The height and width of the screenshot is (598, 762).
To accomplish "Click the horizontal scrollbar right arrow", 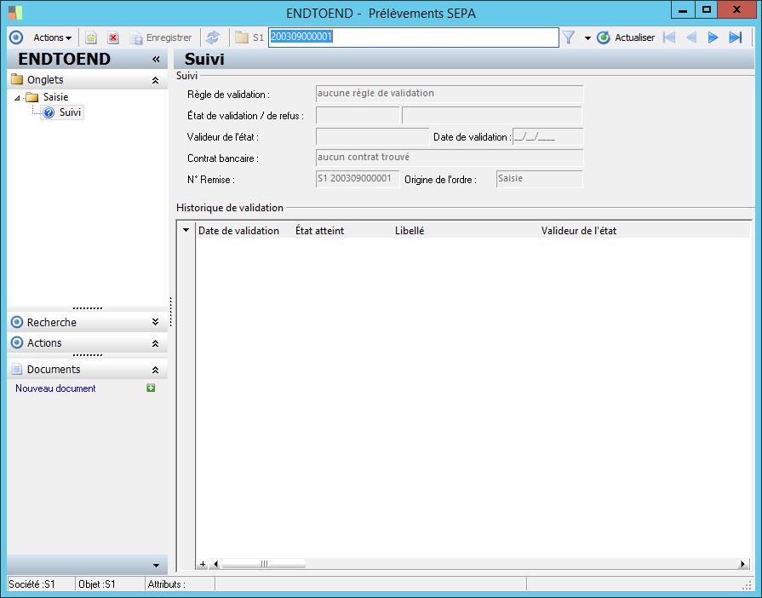I will click(742, 564).
